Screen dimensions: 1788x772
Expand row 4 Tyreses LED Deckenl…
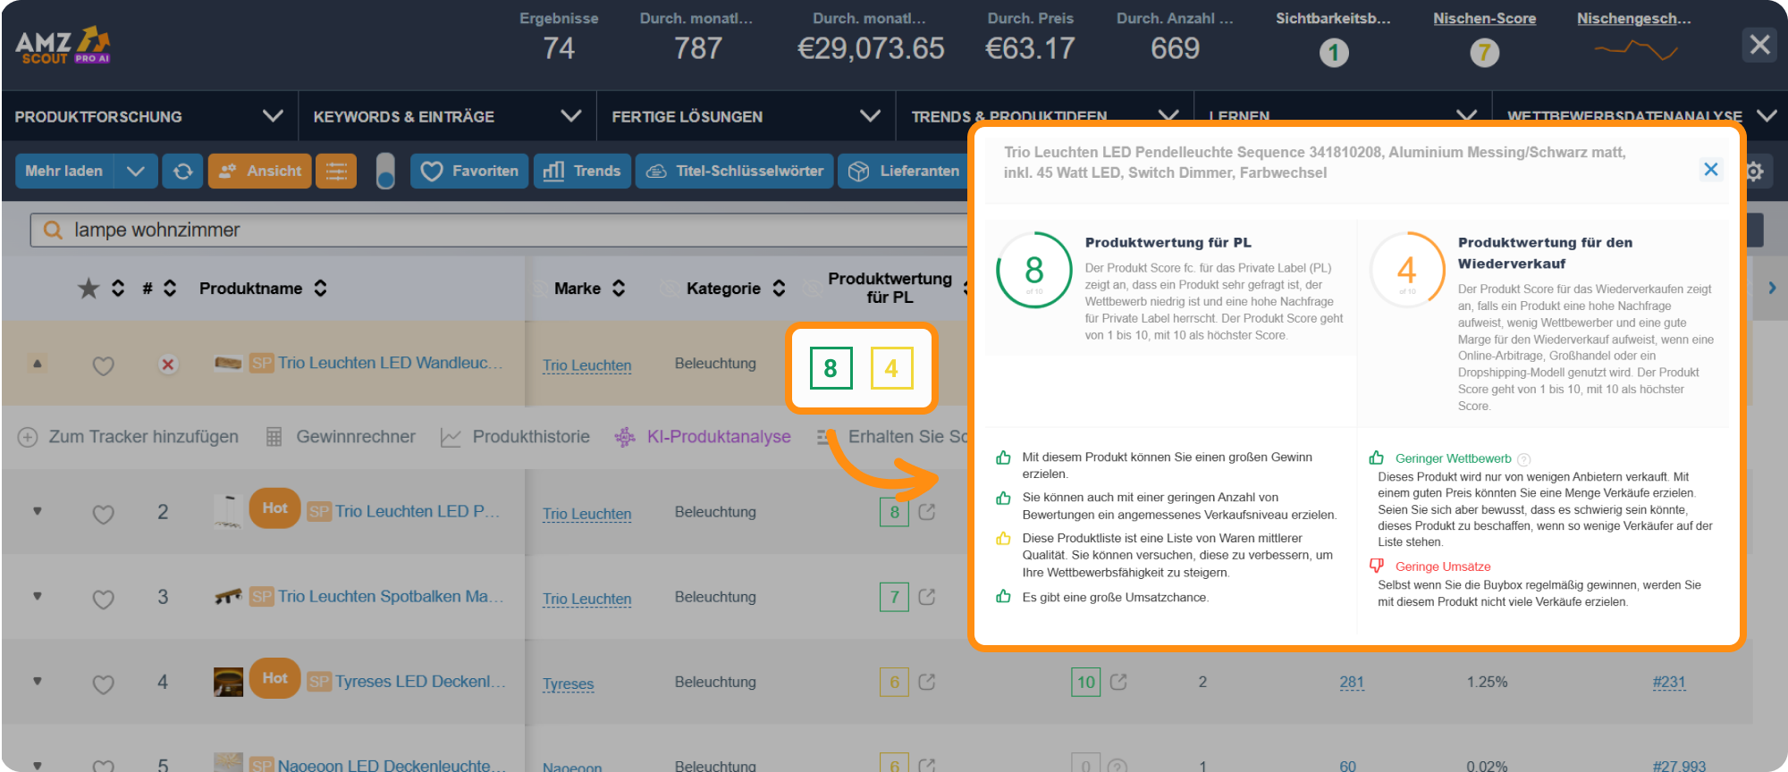38,681
